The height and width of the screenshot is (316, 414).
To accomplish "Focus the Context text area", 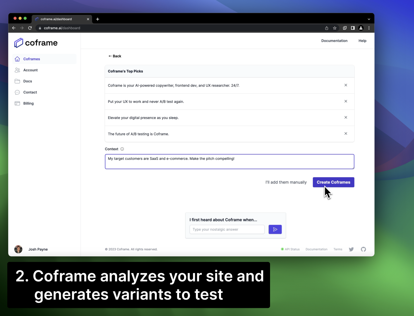I will [230, 162].
